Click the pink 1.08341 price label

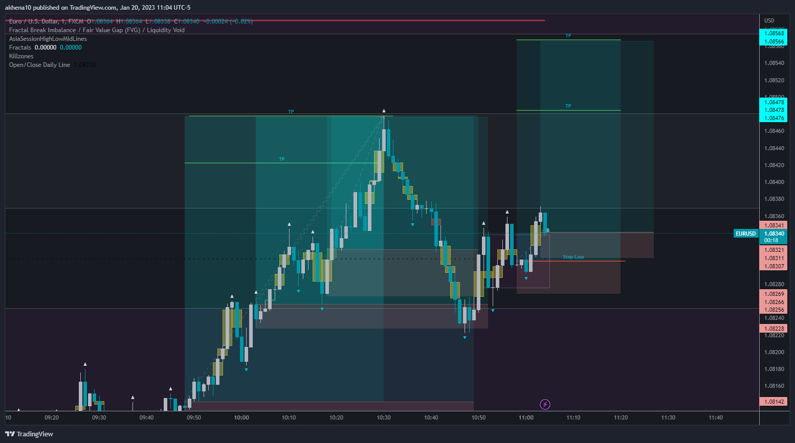tap(773, 225)
